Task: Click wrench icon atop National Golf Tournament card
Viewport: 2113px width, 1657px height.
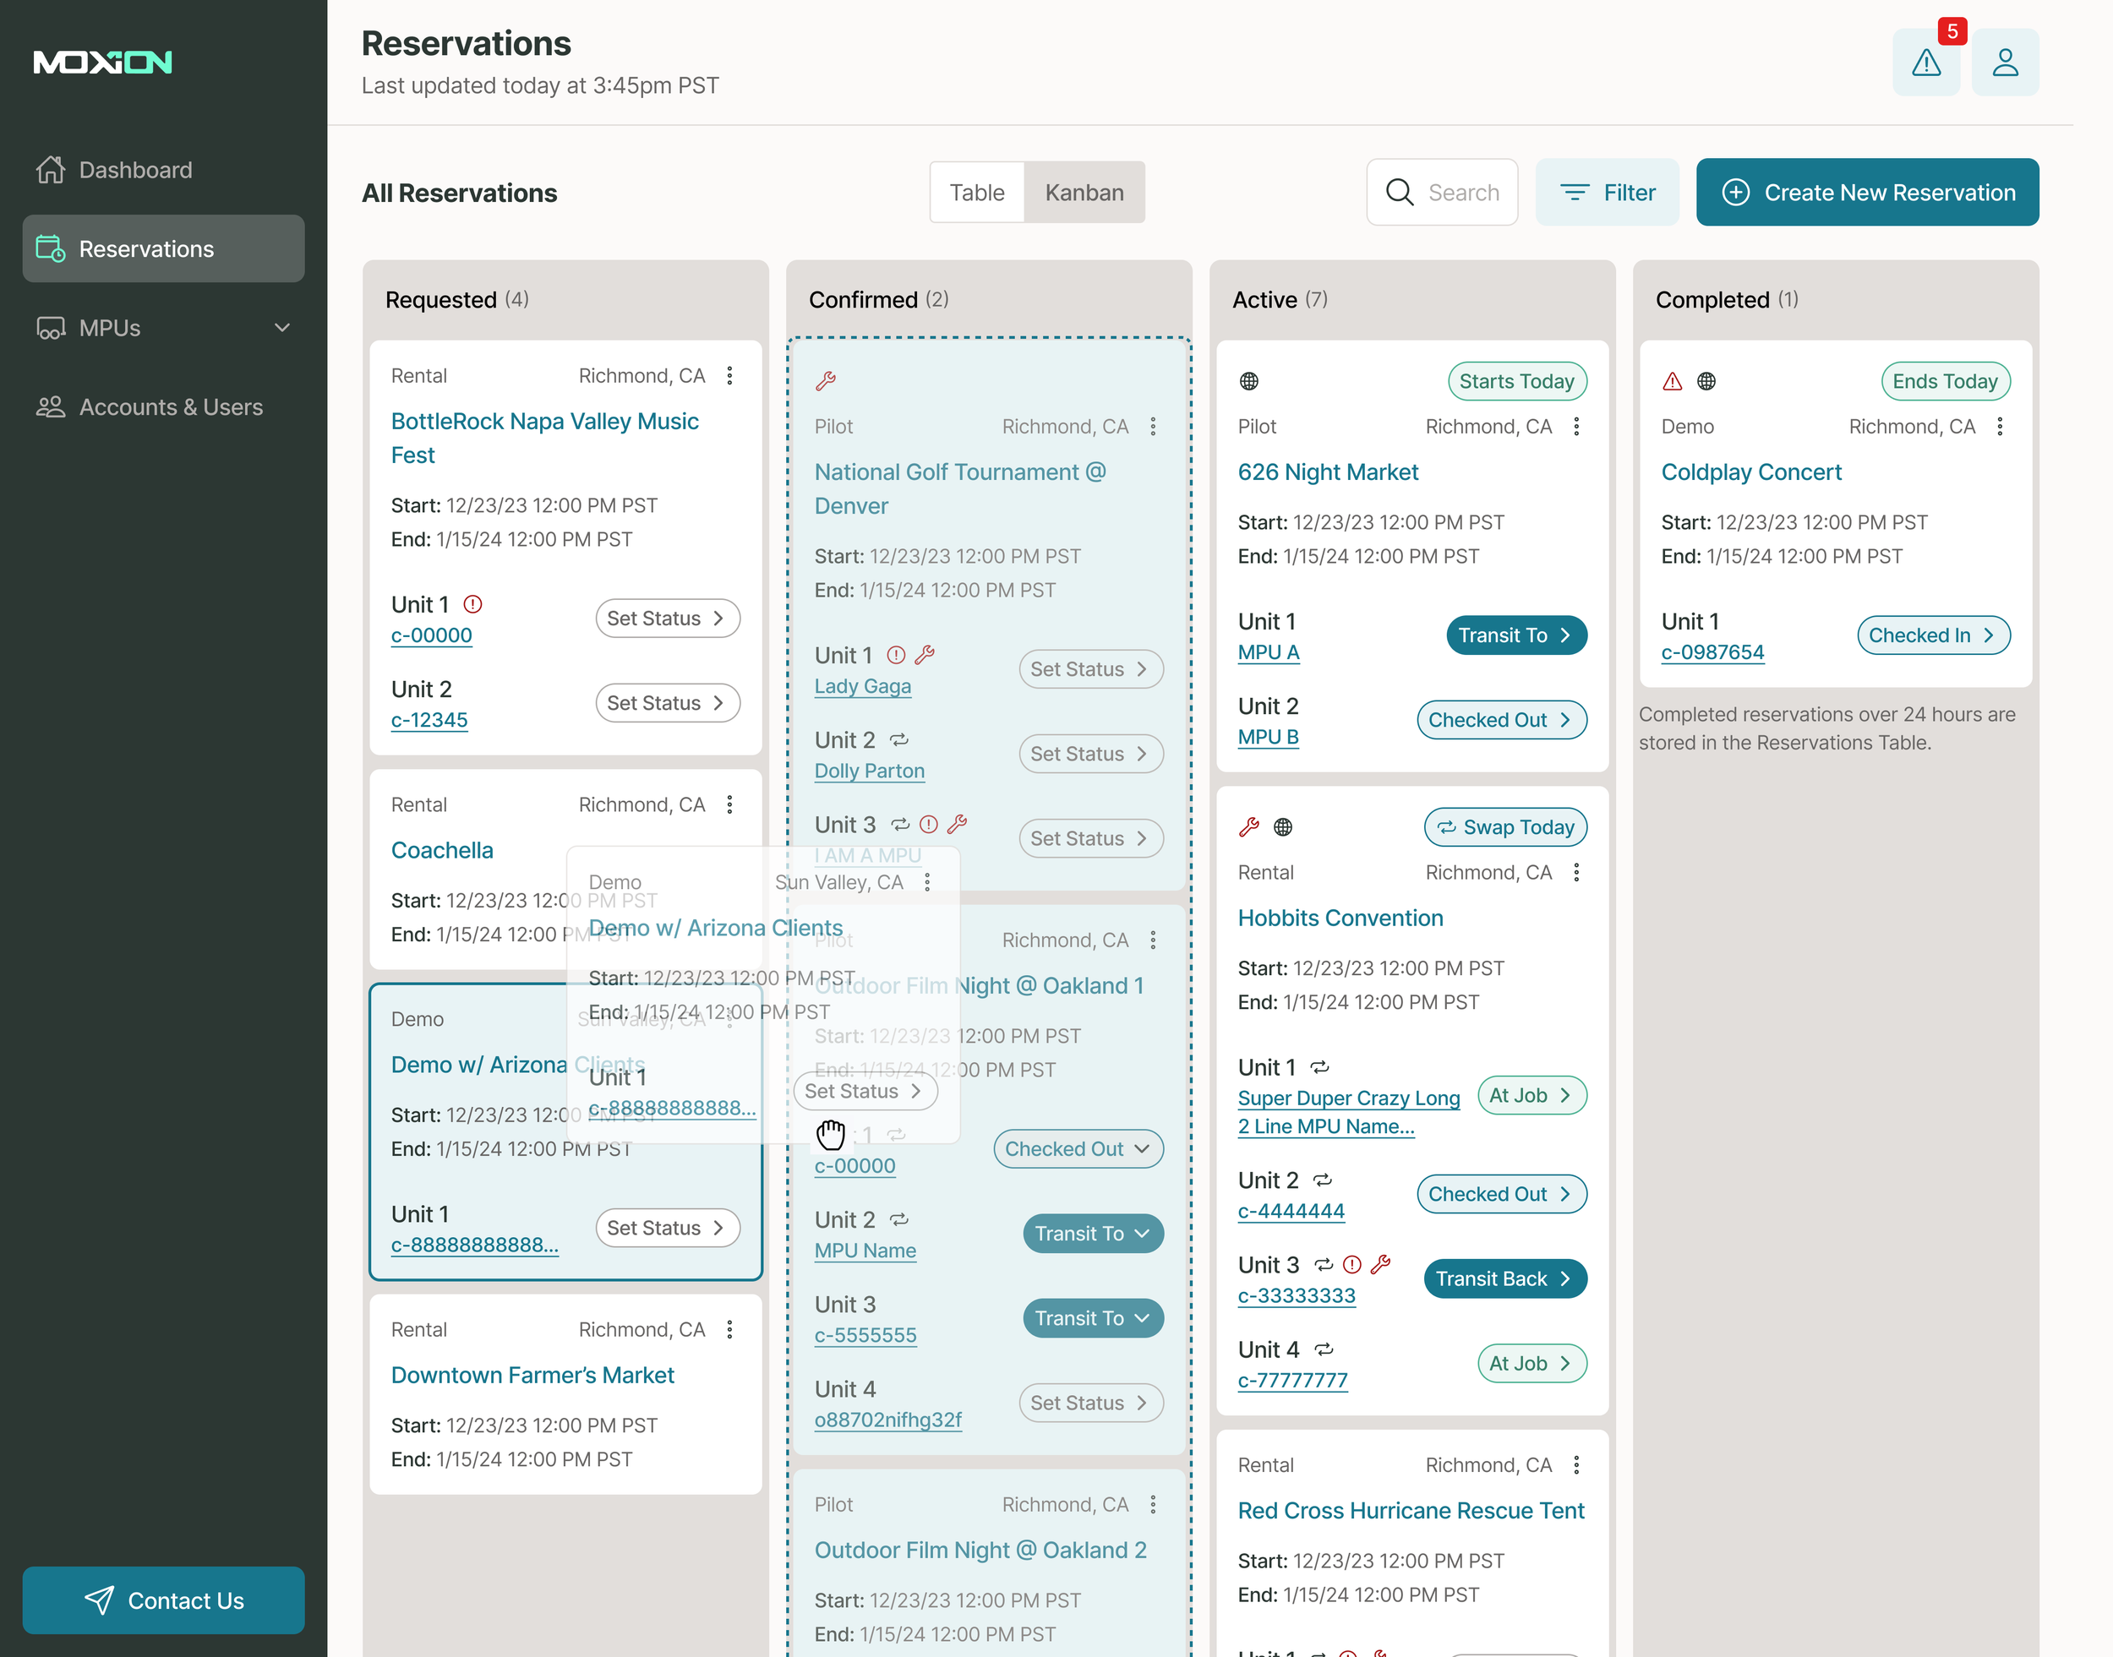Action: (x=826, y=381)
